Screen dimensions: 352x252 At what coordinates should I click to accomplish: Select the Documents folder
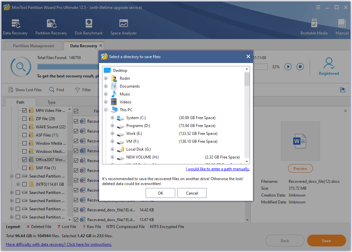[130, 86]
